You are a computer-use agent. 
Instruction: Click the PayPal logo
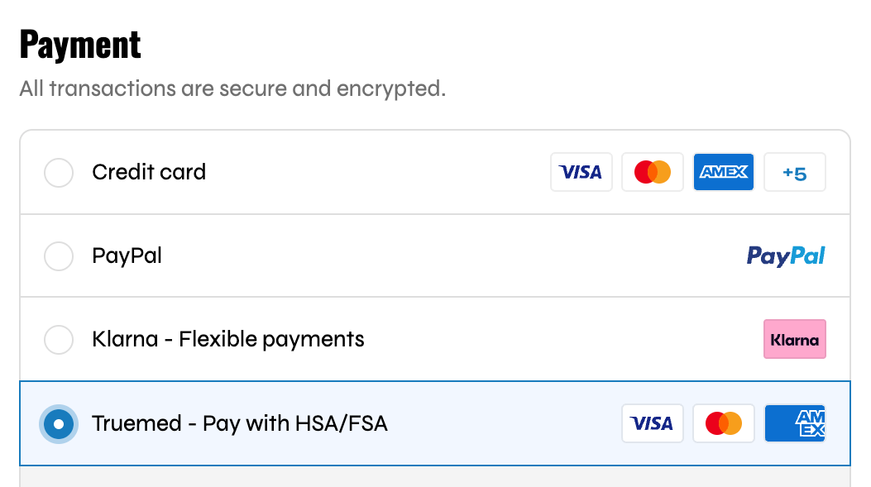784,255
